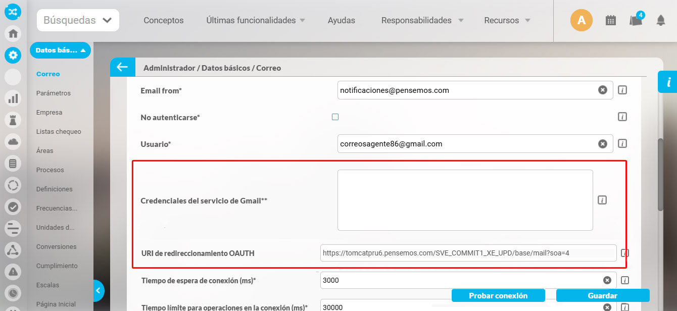Open the calendar icon in top bar
Viewport: 677px width, 311px height.
pyautogui.click(x=610, y=20)
